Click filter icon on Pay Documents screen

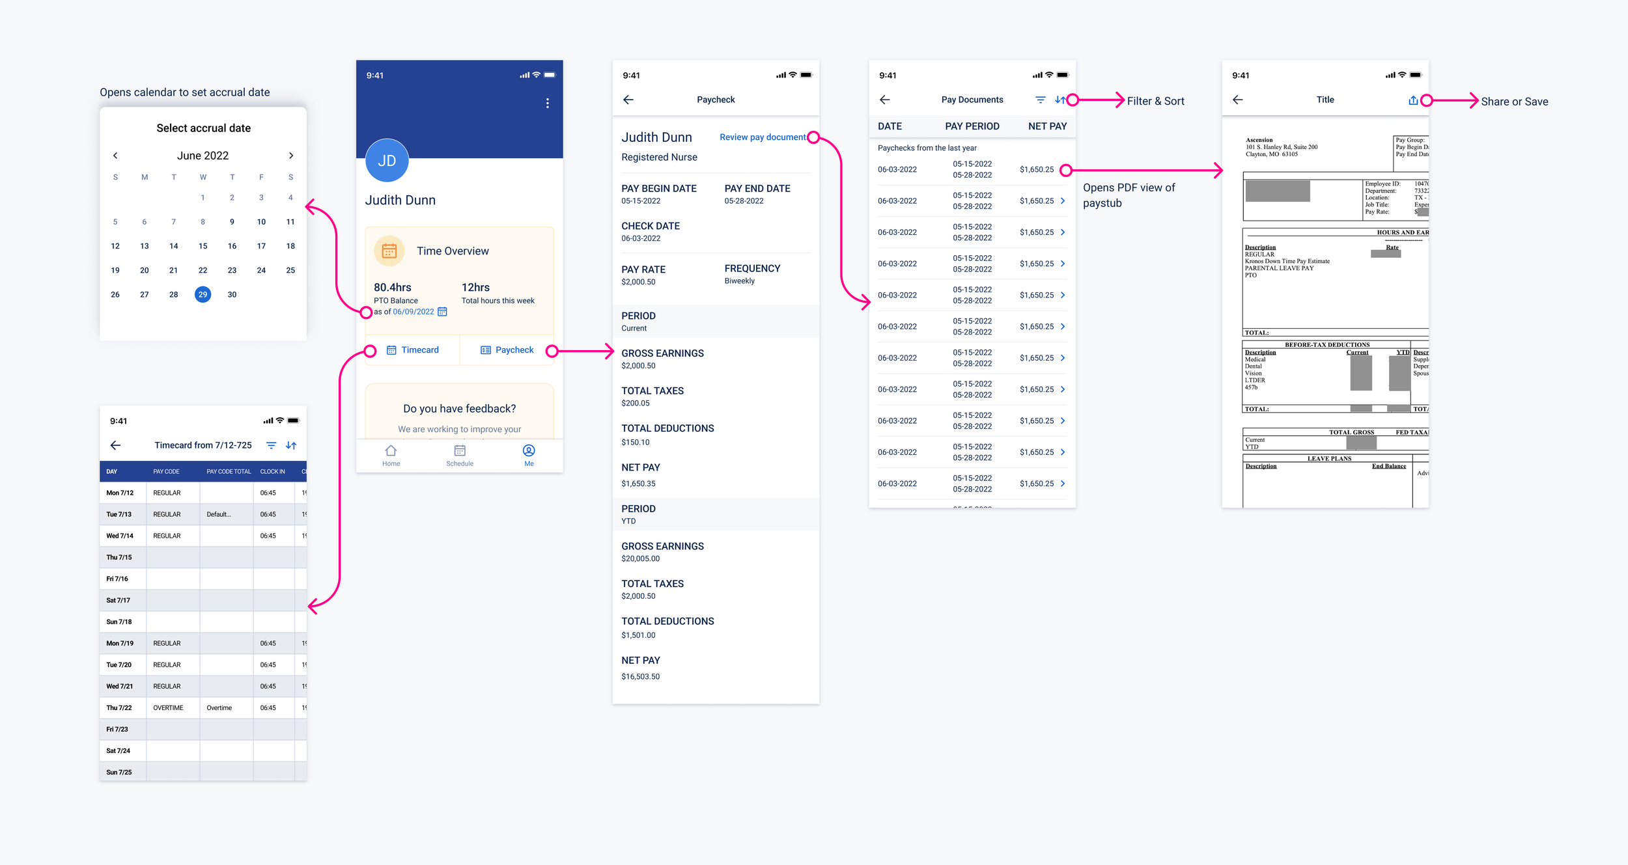[x=1040, y=100]
